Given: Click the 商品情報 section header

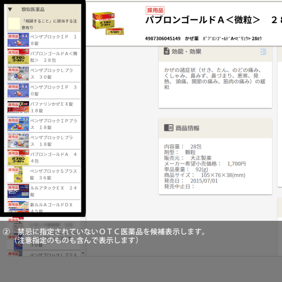Looking at the screenshot, I should (215, 128).
